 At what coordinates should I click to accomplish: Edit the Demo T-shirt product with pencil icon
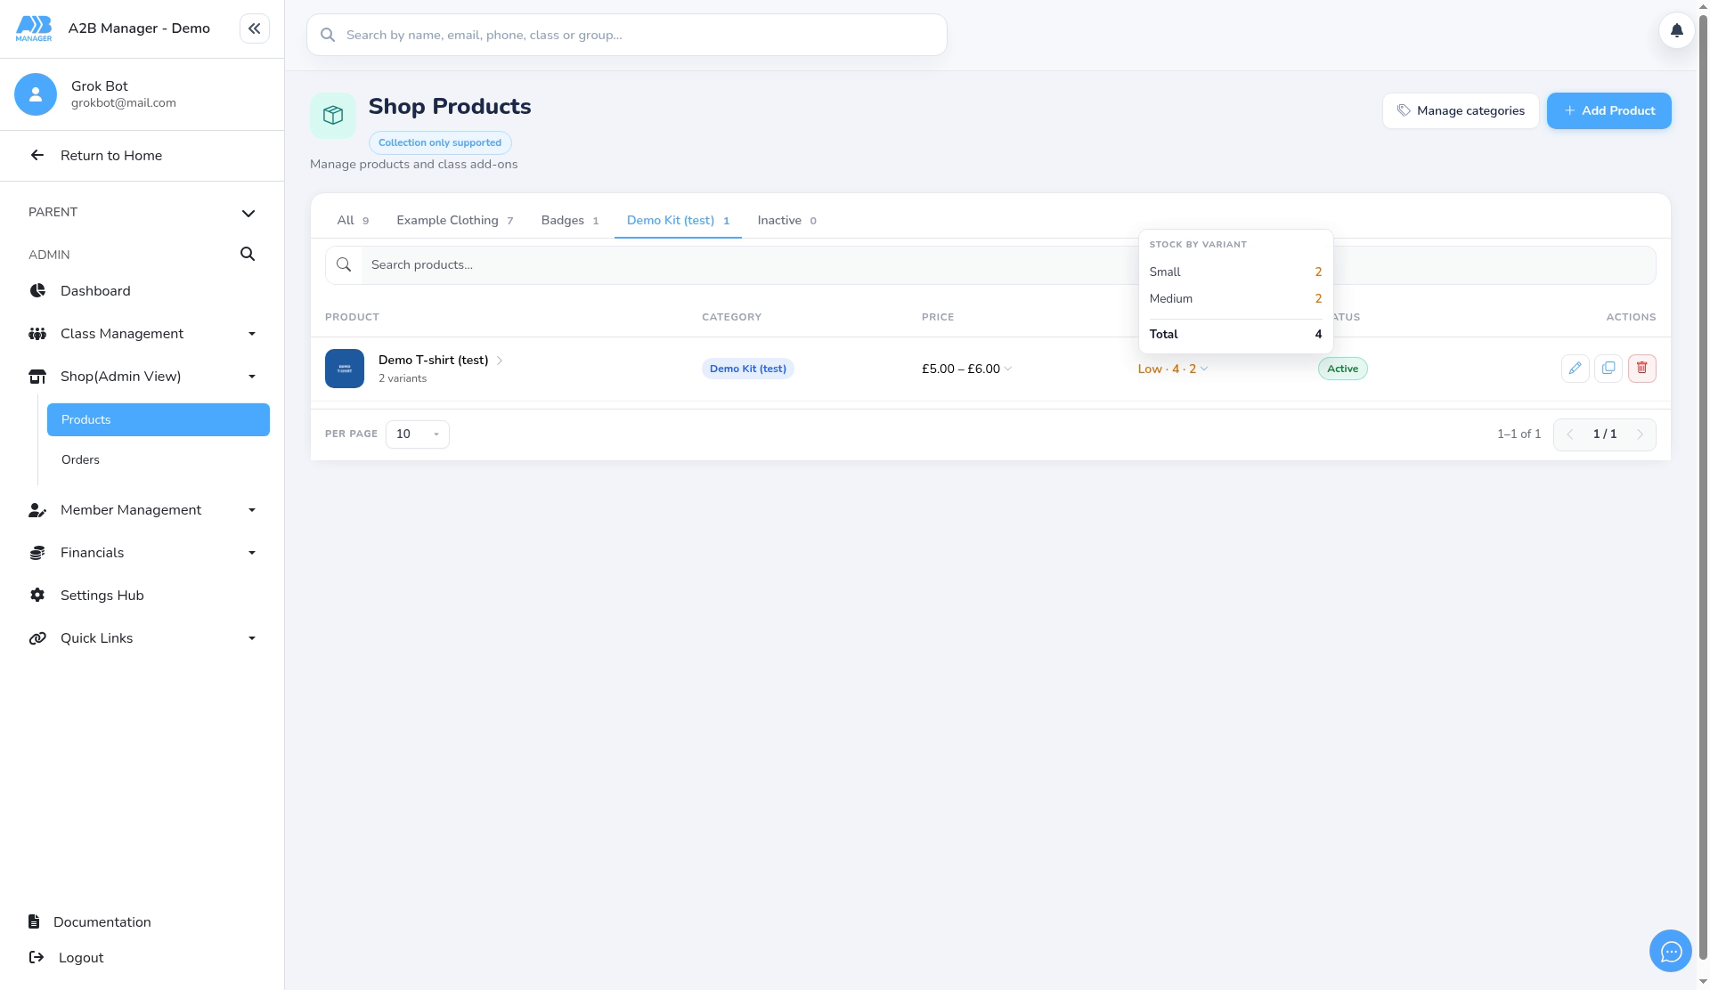point(1575,369)
